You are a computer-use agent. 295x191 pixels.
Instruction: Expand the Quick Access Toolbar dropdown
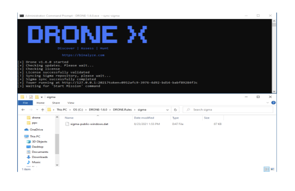coord(42,96)
